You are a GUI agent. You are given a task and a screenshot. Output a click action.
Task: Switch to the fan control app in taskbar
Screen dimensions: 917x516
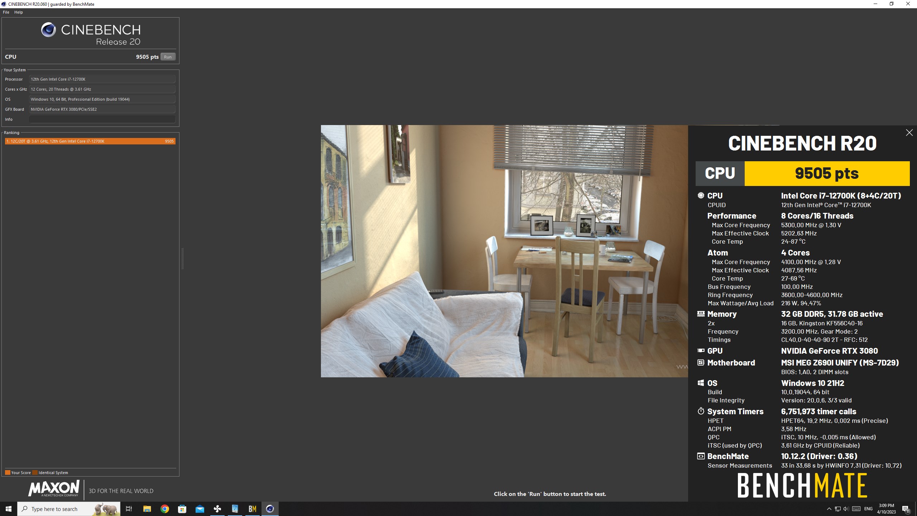pyautogui.click(x=217, y=509)
